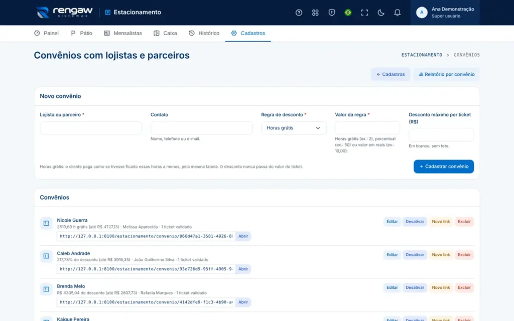Screen dimensions: 514x321
Task: Click Brenda Melo convênio URL field
Action: tap(146, 302)
